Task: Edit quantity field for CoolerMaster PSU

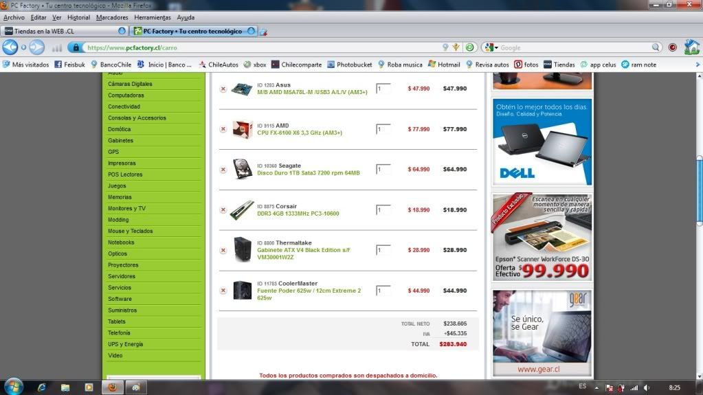Action: tap(383, 291)
